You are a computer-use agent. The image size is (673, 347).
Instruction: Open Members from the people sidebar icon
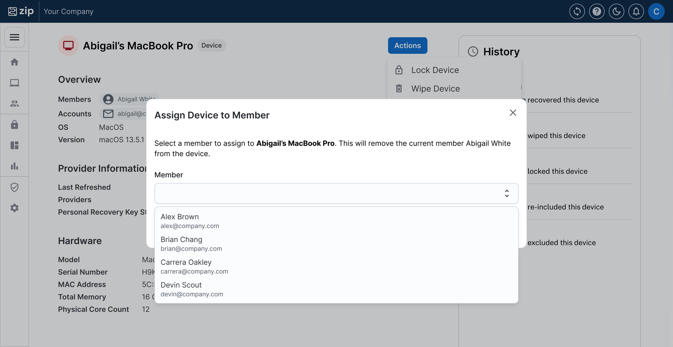(x=14, y=104)
